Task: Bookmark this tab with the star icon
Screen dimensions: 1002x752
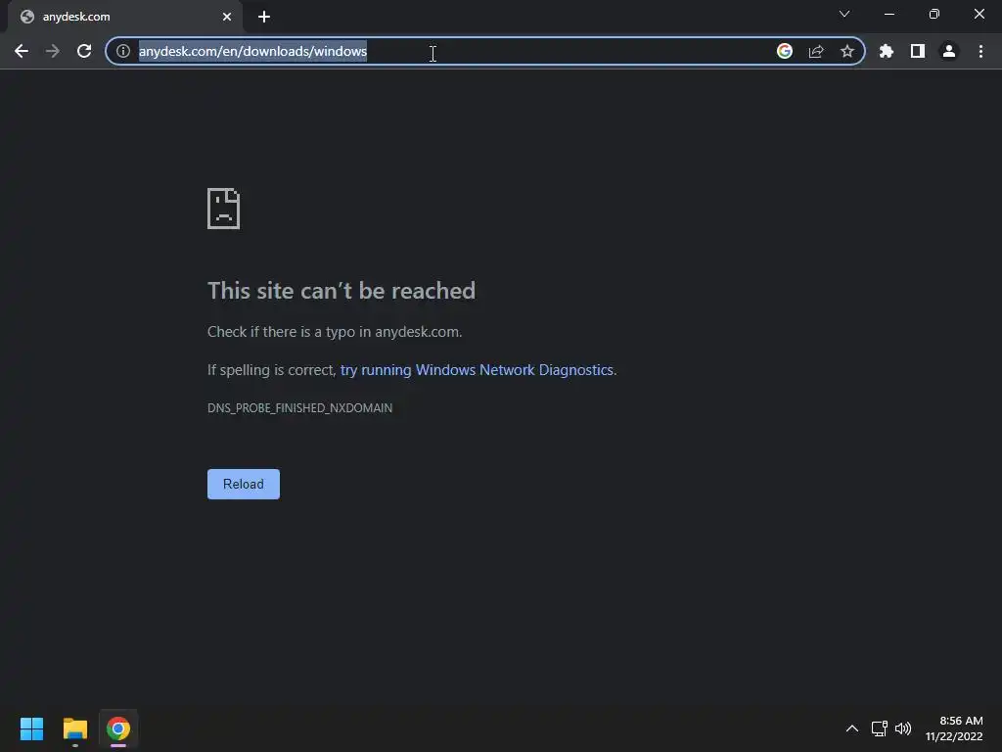Action: [x=847, y=51]
